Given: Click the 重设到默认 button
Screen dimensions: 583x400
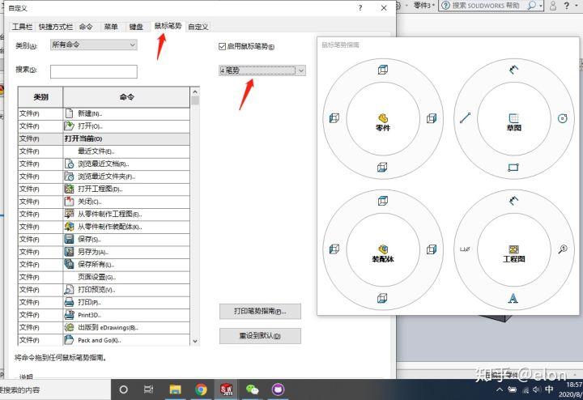Looking at the screenshot, I should click(260, 336).
